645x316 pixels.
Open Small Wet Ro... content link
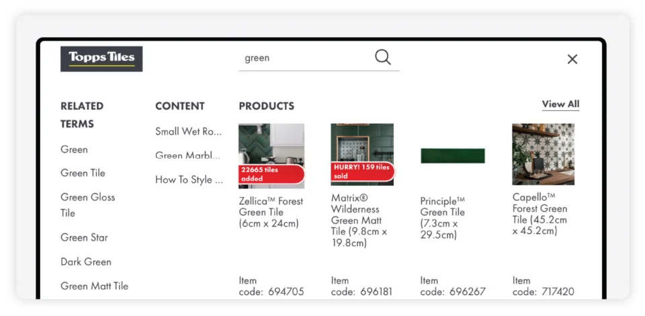[x=189, y=131]
